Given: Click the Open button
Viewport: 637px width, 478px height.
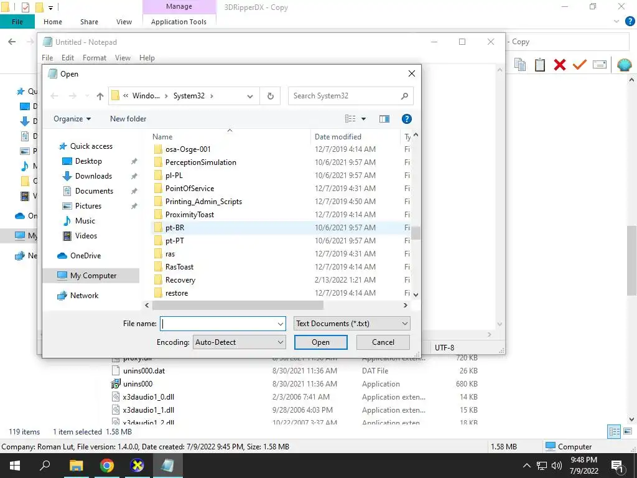Looking at the screenshot, I should tap(320, 342).
